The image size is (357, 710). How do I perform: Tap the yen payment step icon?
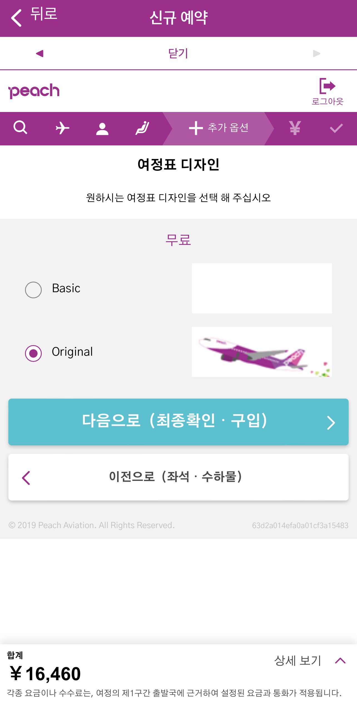click(x=295, y=128)
